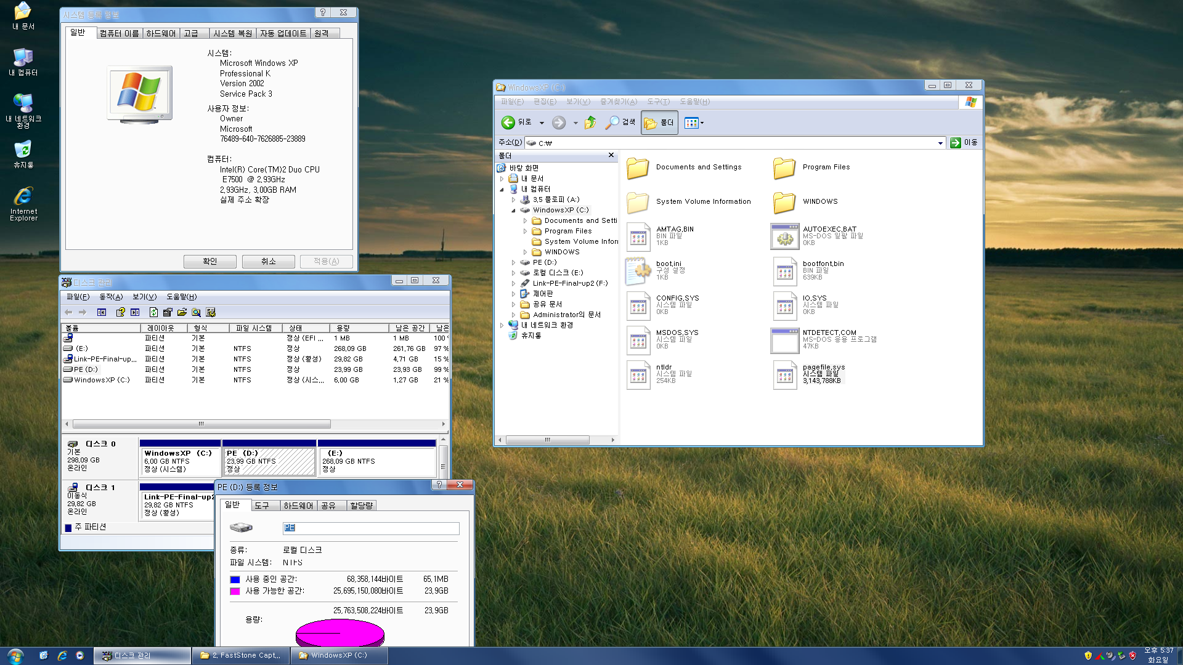1183x665 pixels.
Task: Close the Folders pane with X
Action: 611,155
